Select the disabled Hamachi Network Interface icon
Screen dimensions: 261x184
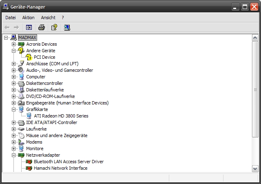click(29, 168)
